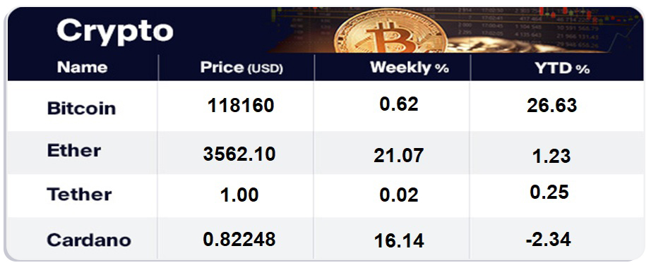Click the Crypto title heading
Screen dimensions: 651x270
point(114,31)
